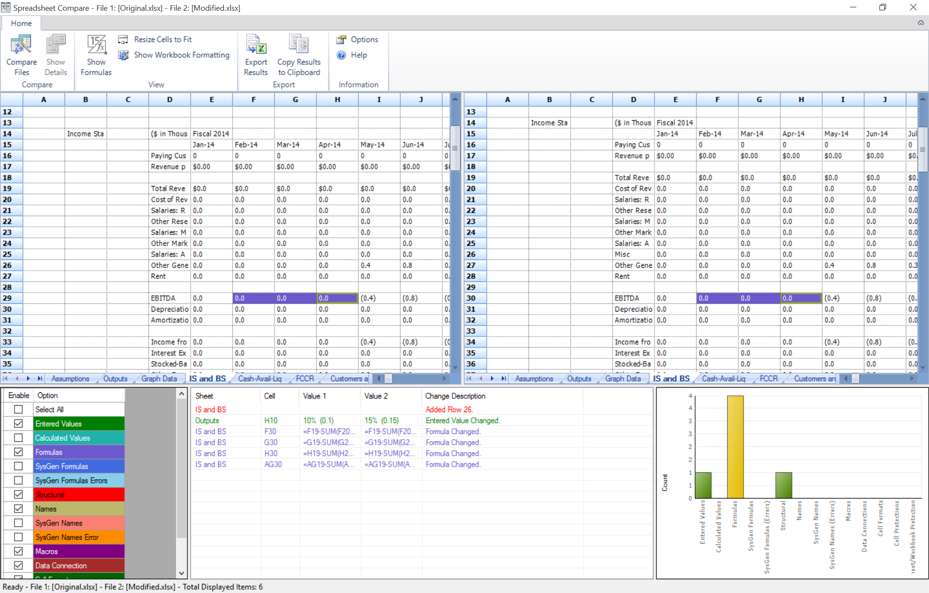Screen dimensions: 929x593
Task: Click the Show Workbook Formatting icon
Action: pyautogui.click(x=125, y=54)
